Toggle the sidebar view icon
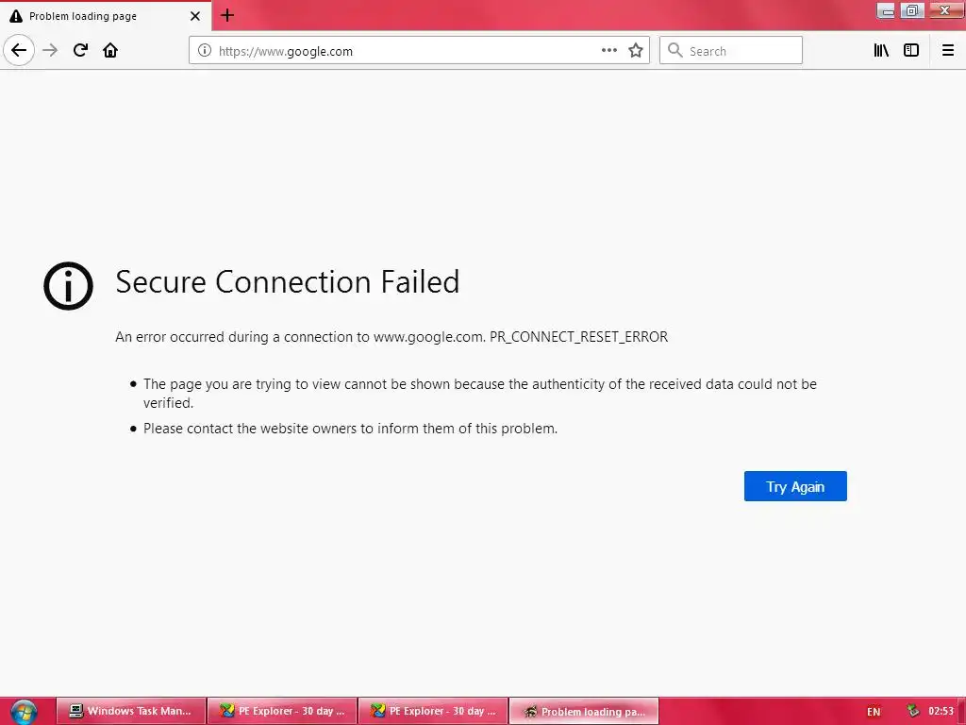966x725 pixels. [x=911, y=51]
